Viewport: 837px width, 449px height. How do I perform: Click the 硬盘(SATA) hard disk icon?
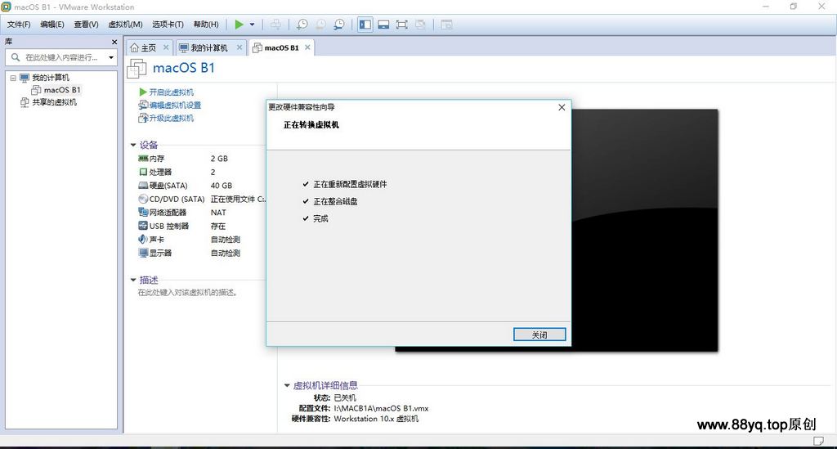[143, 186]
